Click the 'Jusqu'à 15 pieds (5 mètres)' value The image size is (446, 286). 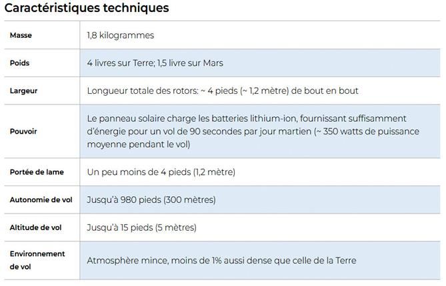(x=141, y=227)
